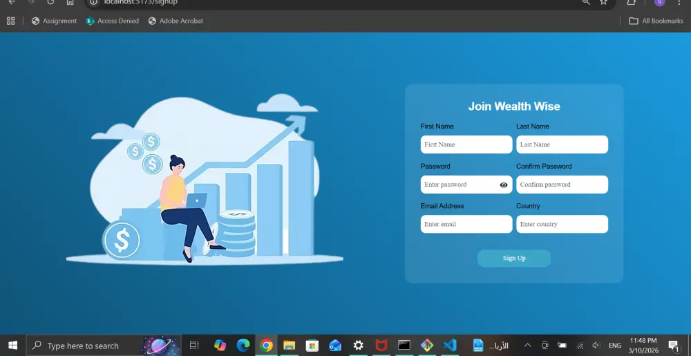691x356 pixels.
Task: Click the browser back arrow
Action: click(12, 2)
